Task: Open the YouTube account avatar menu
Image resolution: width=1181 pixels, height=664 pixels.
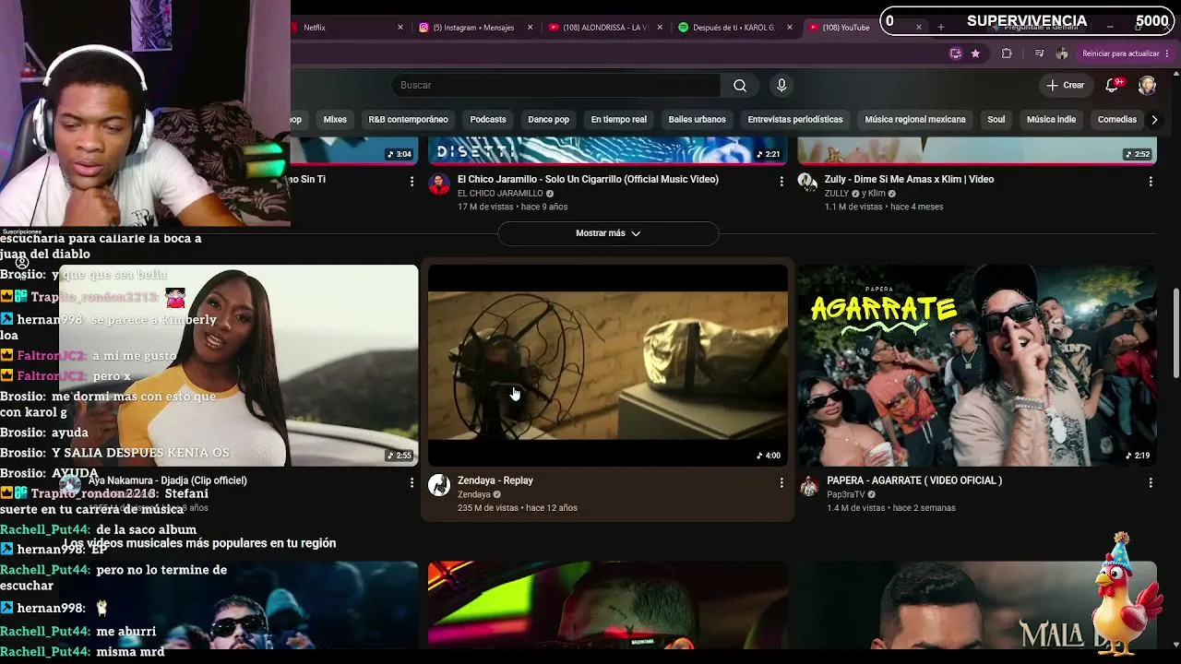Action: click(x=1147, y=85)
